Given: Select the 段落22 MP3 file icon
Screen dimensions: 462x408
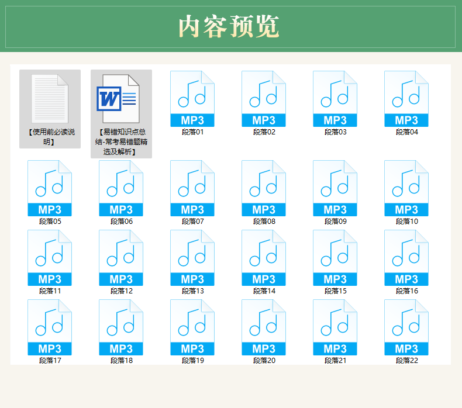Looking at the screenshot, I should (x=406, y=327).
